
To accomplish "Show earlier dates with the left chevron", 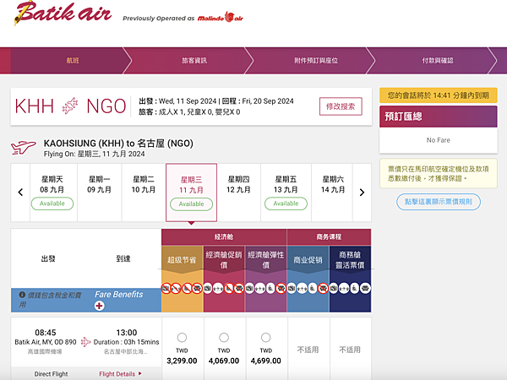I will tap(20, 193).
